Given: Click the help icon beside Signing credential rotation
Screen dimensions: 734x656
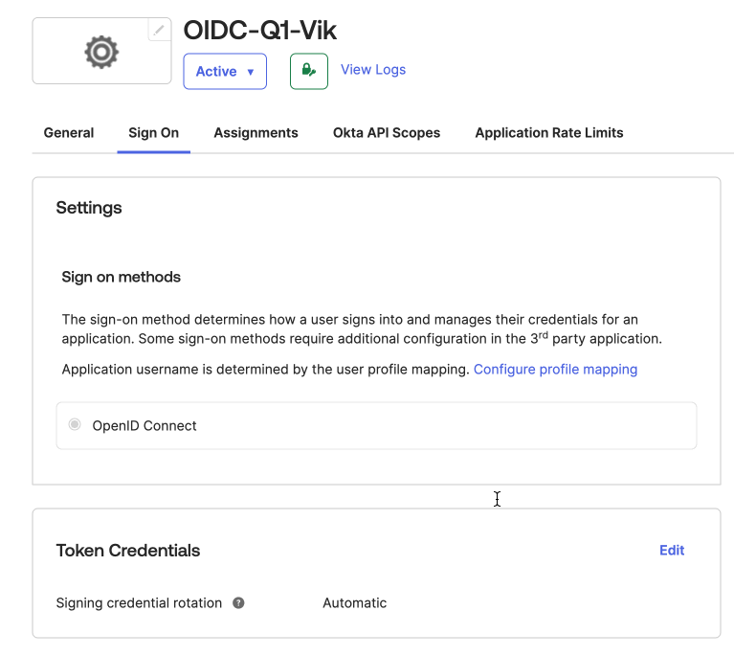Looking at the screenshot, I should (x=239, y=603).
